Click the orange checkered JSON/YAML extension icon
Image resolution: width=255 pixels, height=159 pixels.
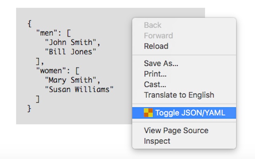point(148,113)
